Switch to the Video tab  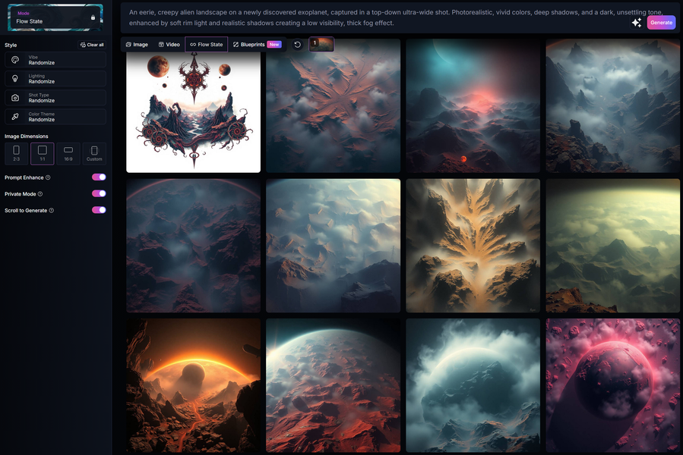point(169,45)
